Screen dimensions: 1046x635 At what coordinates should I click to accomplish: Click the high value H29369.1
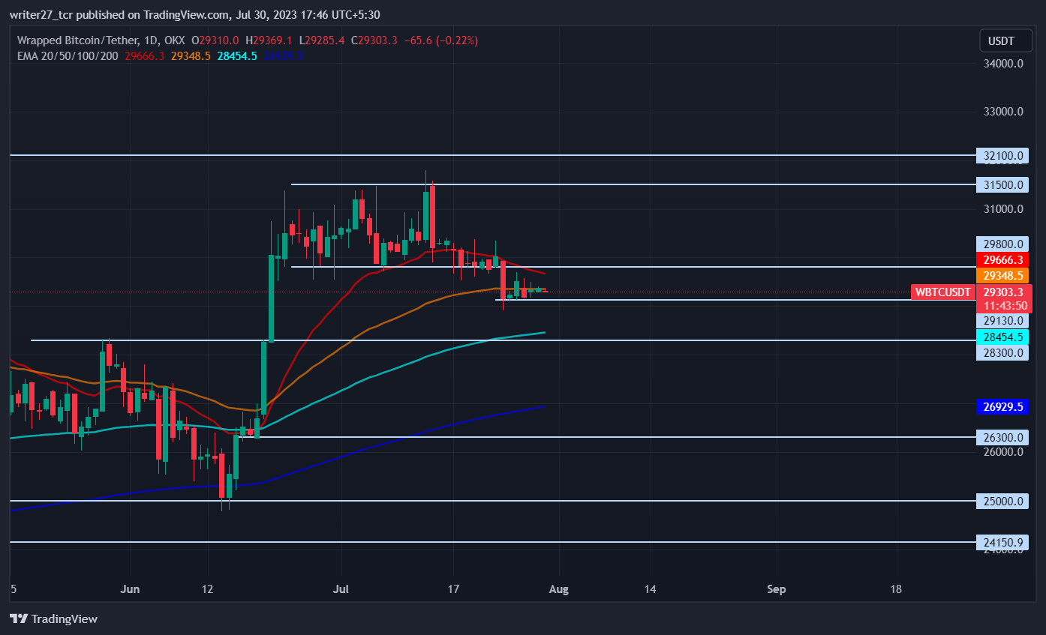point(269,40)
